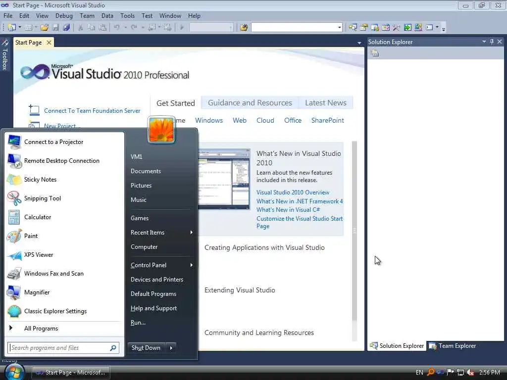Image resolution: width=507 pixels, height=380 pixels.
Task: Open the Solution Explorer window position dropdown
Action: click(484, 42)
